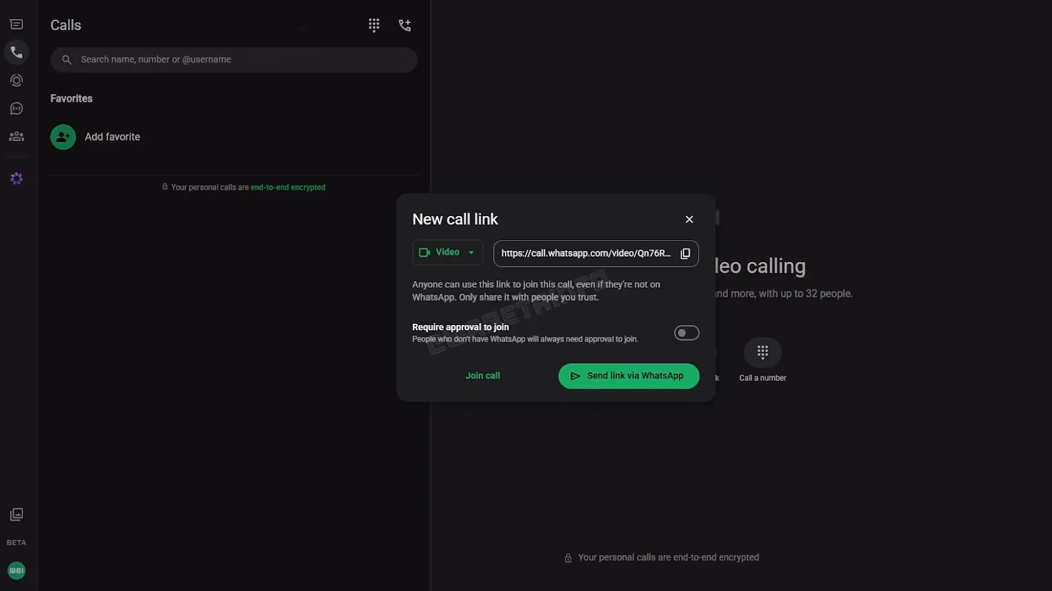Click the Call a number label
This screenshot has width=1052, height=591.
[763, 378]
